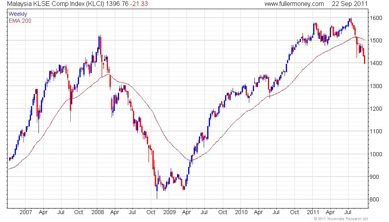Click the 1200 y-axis label
Image resolution: width=389 pixels, height=222 pixels.
click(x=376, y=109)
